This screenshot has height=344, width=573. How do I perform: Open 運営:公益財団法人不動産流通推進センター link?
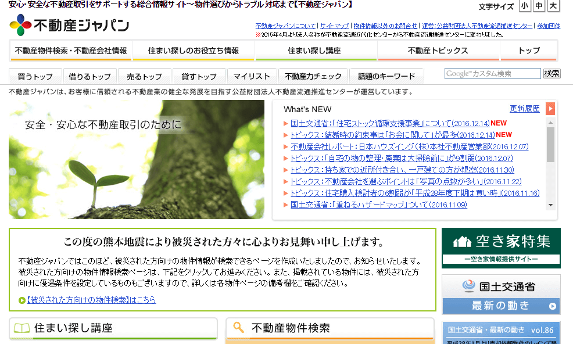click(477, 26)
